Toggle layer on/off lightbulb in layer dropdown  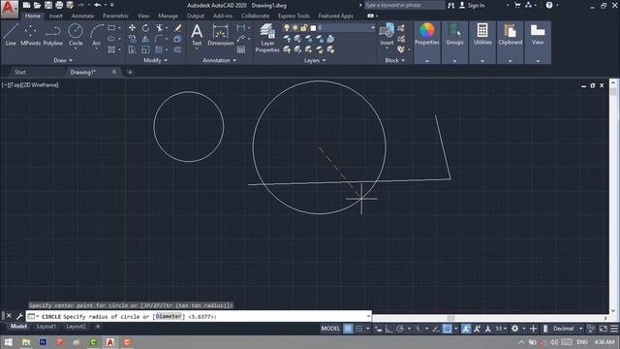pyautogui.click(x=287, y=28)
